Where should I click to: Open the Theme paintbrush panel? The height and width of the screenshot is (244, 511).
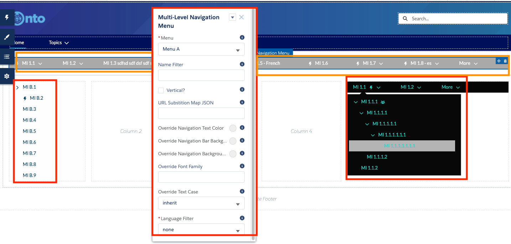tap(7, 37)
